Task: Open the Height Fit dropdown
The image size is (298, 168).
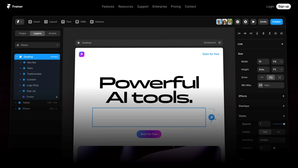Action: coord(278,69)
